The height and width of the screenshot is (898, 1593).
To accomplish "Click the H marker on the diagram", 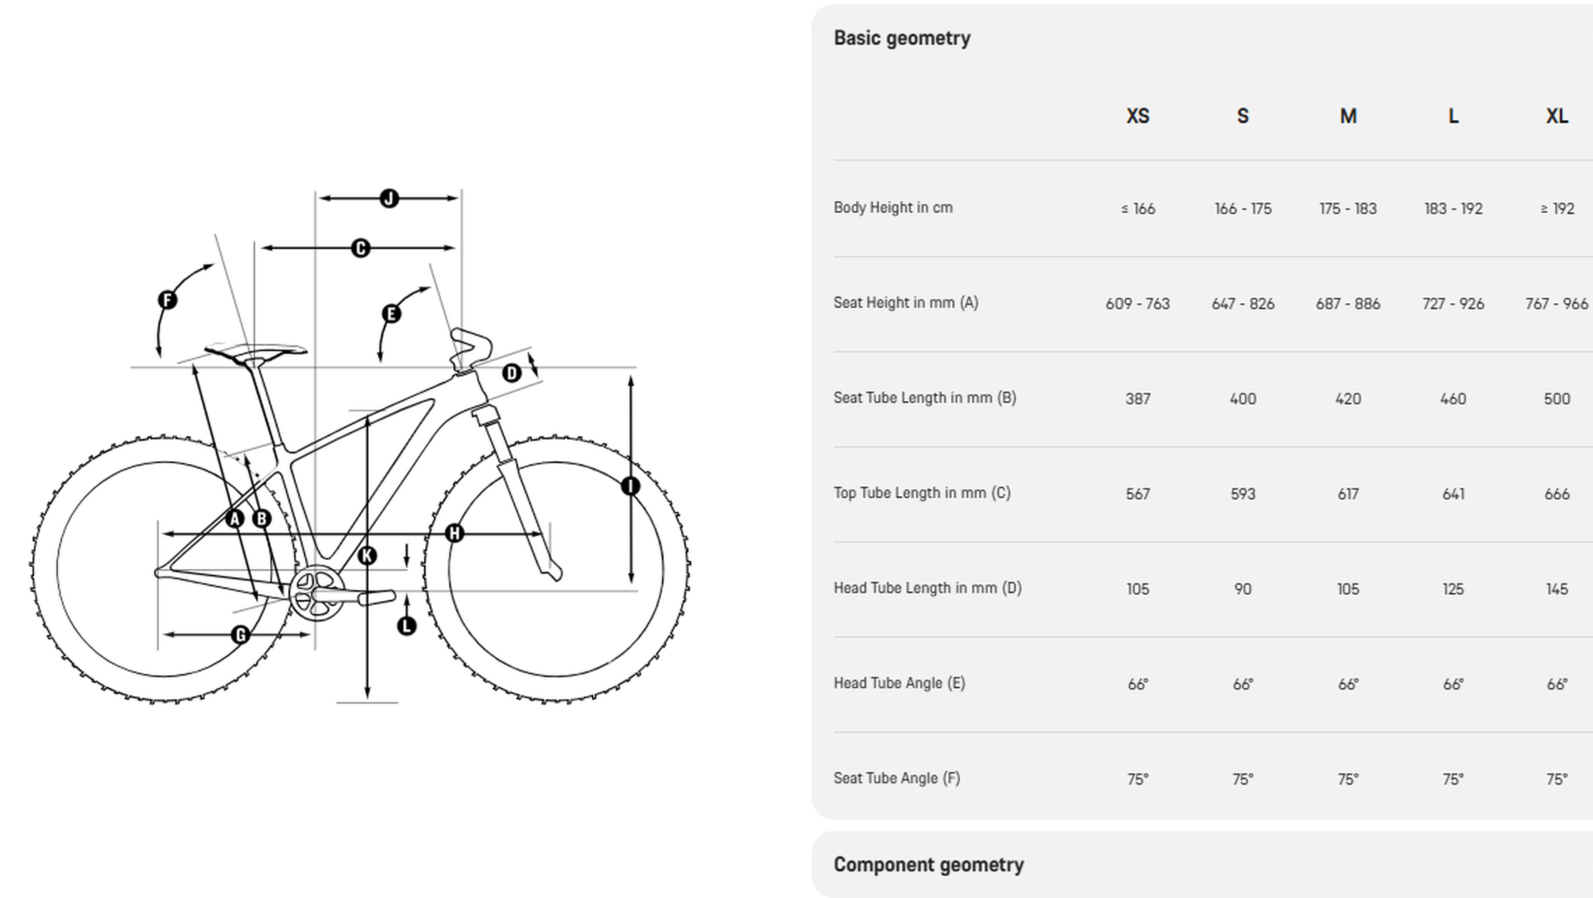I will (454, 533).
